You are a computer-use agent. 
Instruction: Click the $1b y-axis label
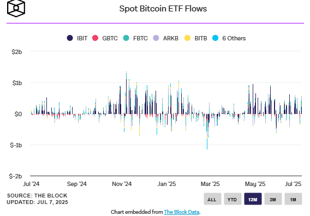coord(17,83)
